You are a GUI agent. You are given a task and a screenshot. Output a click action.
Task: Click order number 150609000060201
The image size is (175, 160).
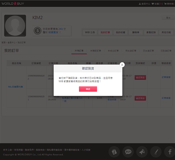[x=36, y=98]
